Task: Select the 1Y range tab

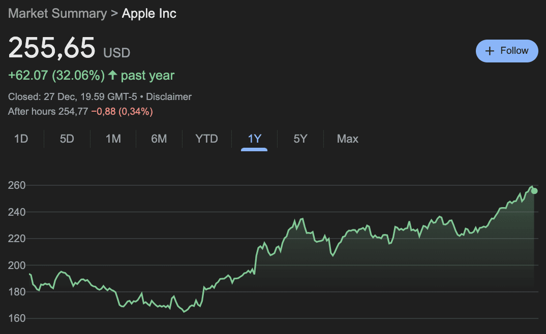Action: pos(254,139)
